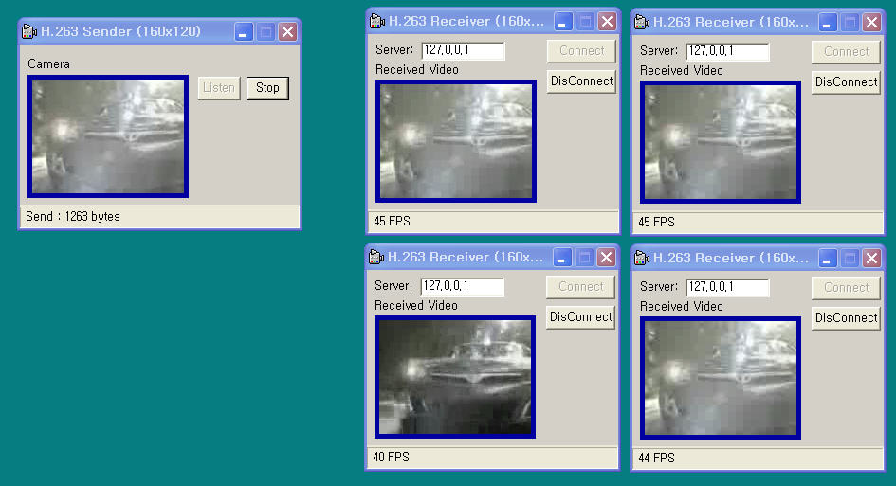Click the Stop button in the Sender window
Screen dimensions: 896x486
(x=267, y=88)
